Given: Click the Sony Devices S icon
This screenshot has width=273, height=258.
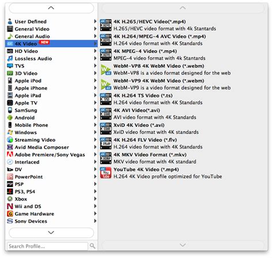Looking at the screenshot, I should (10, 221).
